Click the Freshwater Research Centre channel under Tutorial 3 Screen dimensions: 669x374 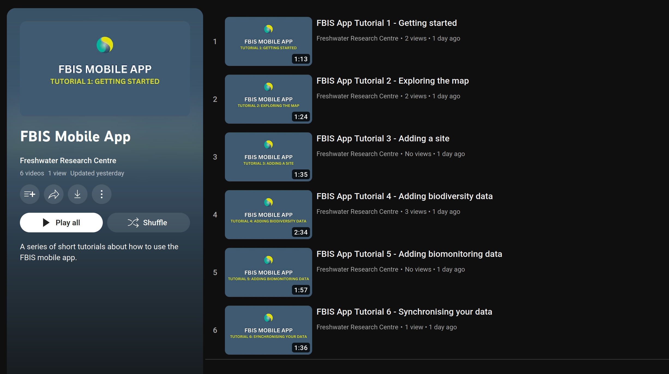[x=357, y=154]
